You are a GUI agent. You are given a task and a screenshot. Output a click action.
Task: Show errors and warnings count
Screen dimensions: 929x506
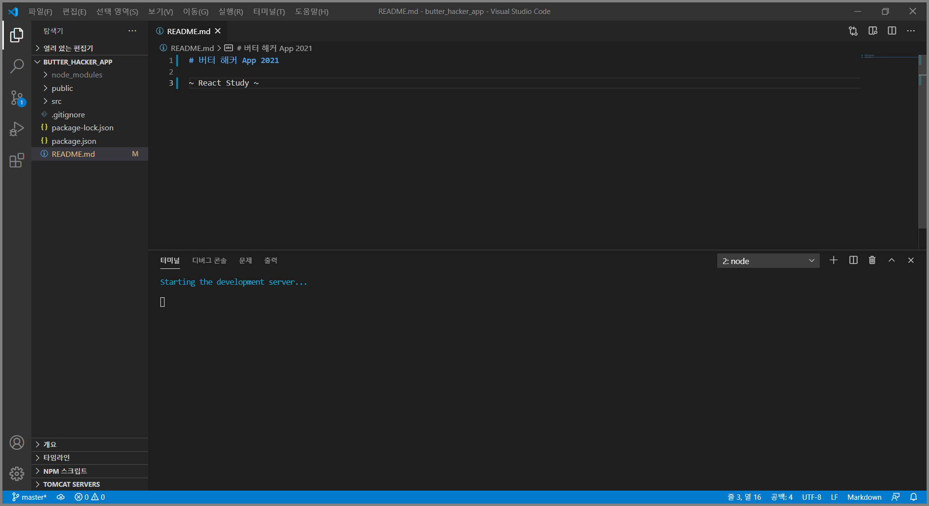coord(90,497)
